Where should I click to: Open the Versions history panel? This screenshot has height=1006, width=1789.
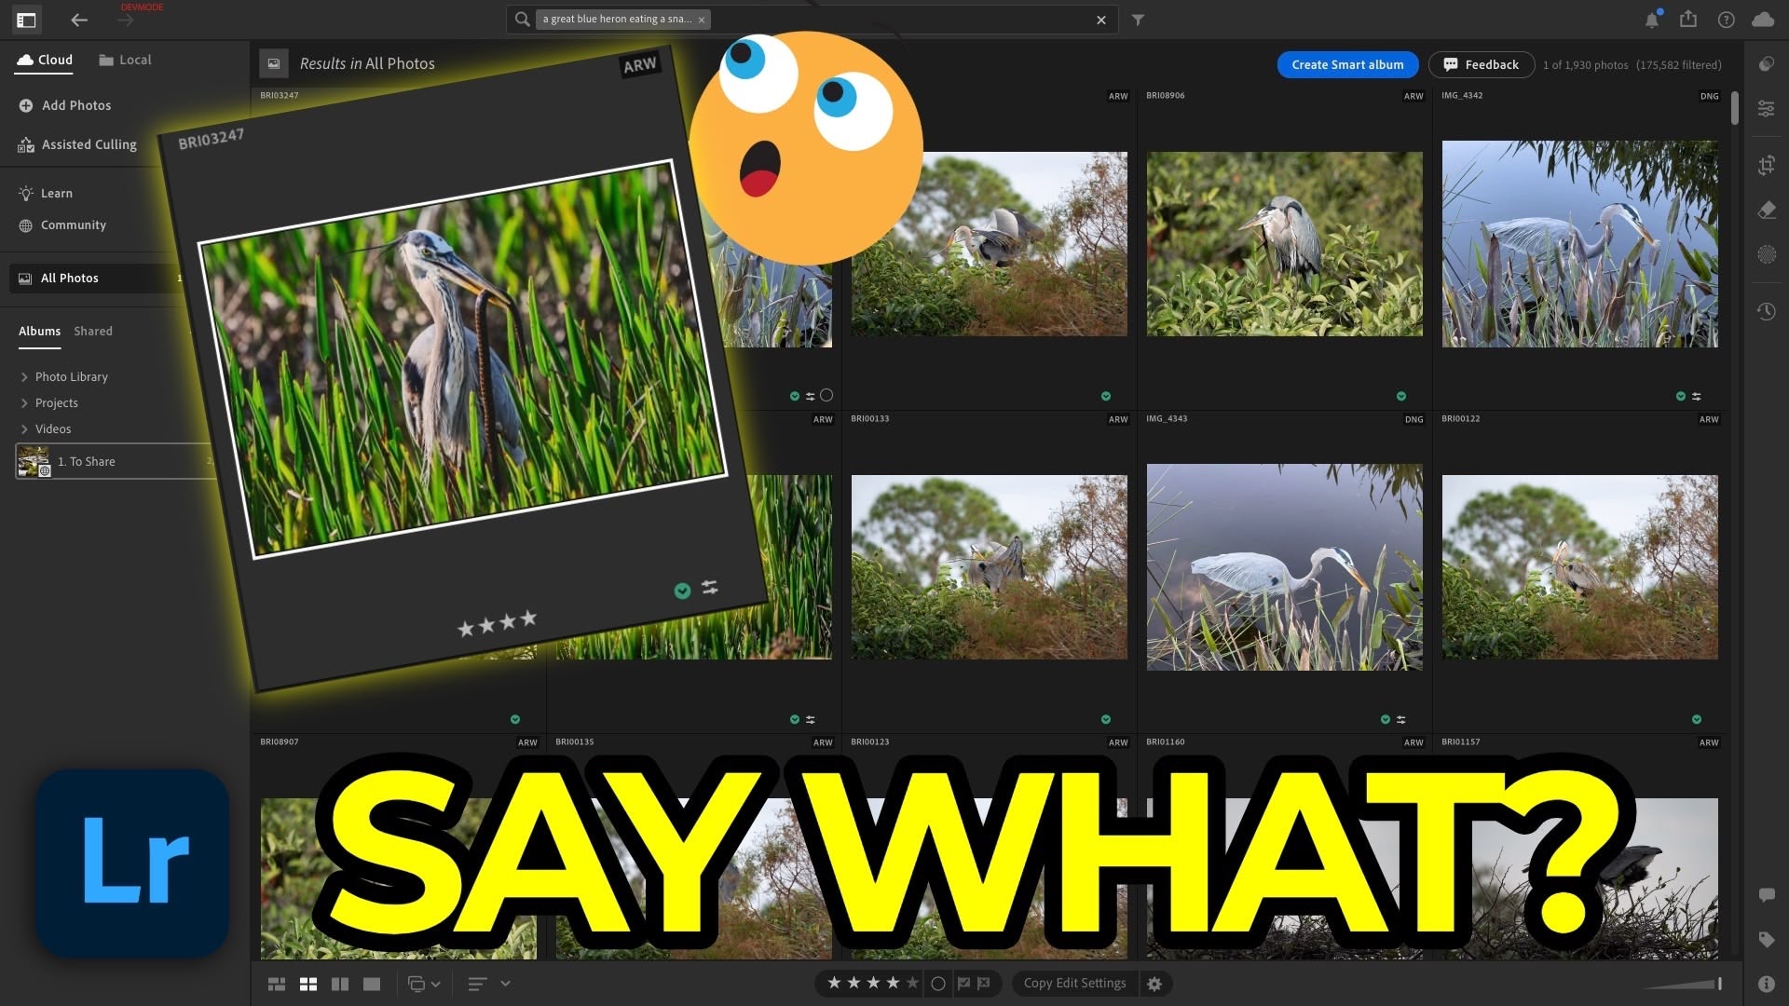tap(1766, 311)
